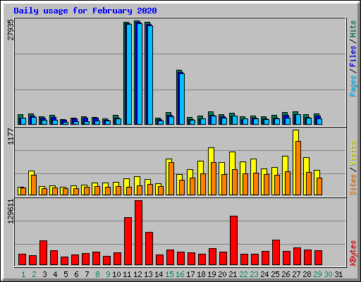361x282 pixels.
Task: Click day 24 on the x-axis
Action: click(264, 274)
